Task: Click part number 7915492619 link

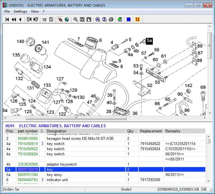Action: [28, 144]
